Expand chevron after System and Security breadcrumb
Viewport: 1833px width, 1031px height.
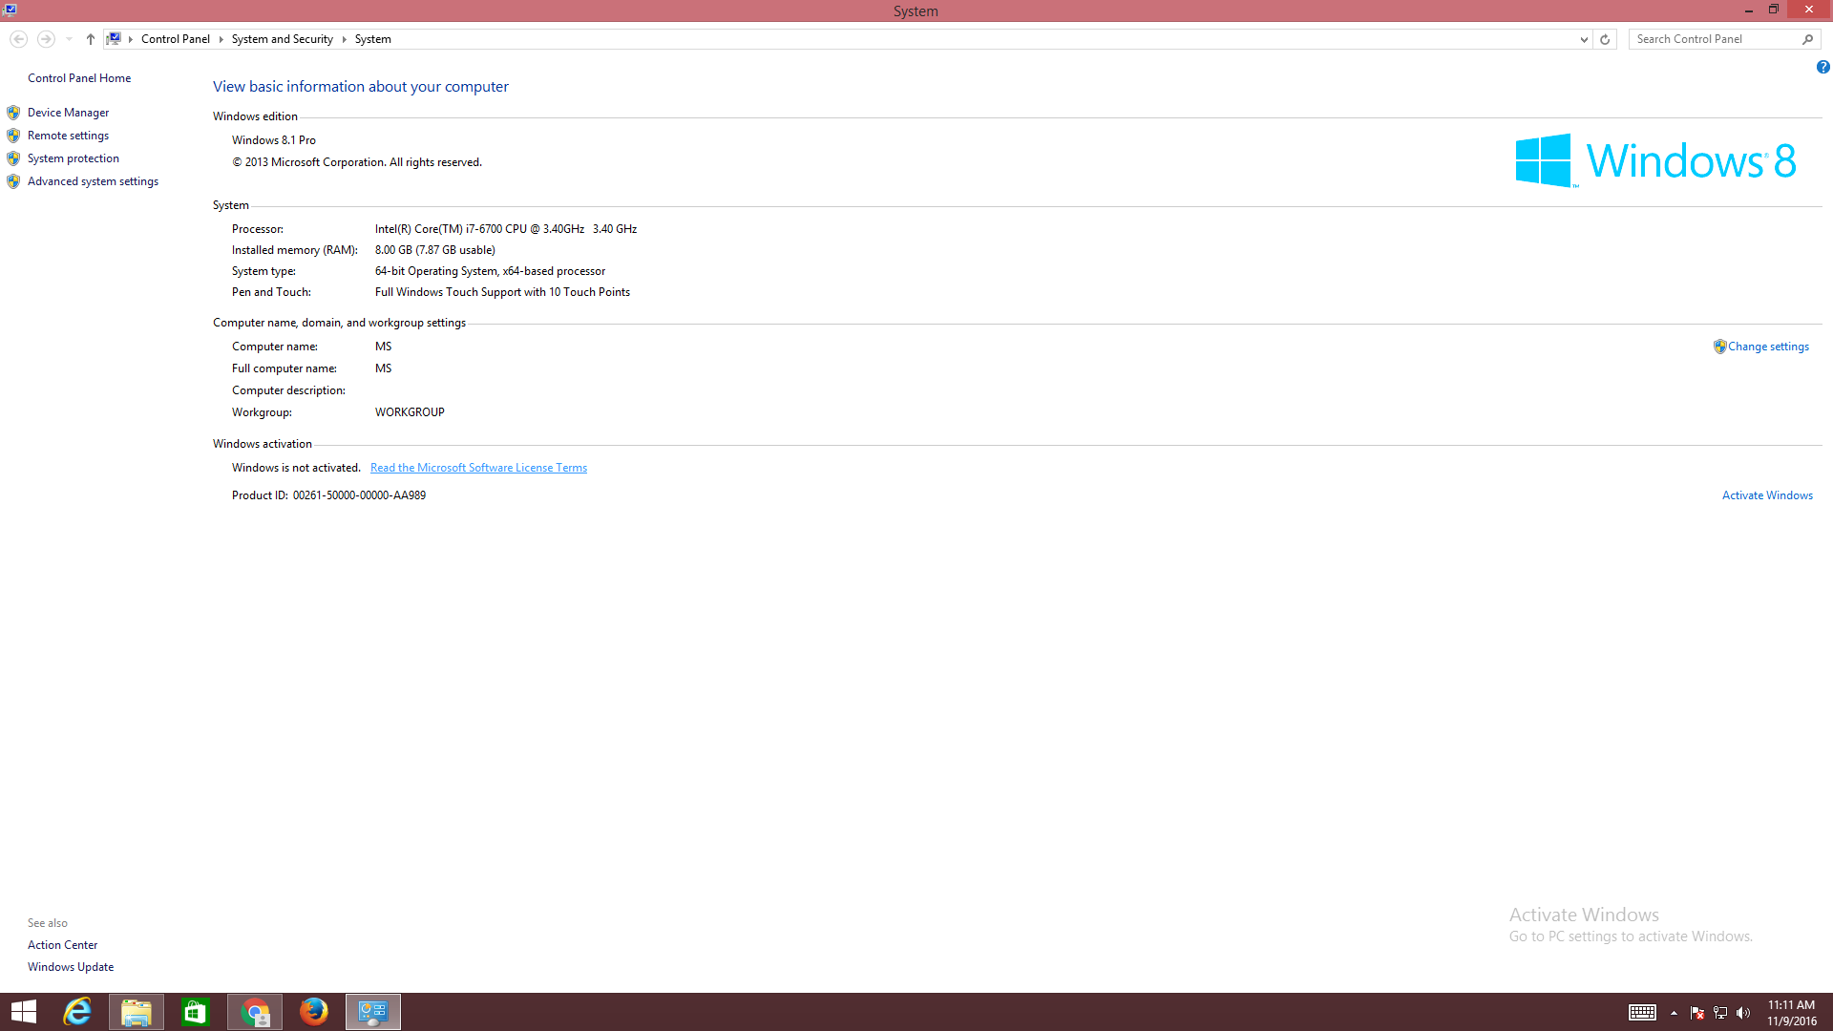point(344,39)
